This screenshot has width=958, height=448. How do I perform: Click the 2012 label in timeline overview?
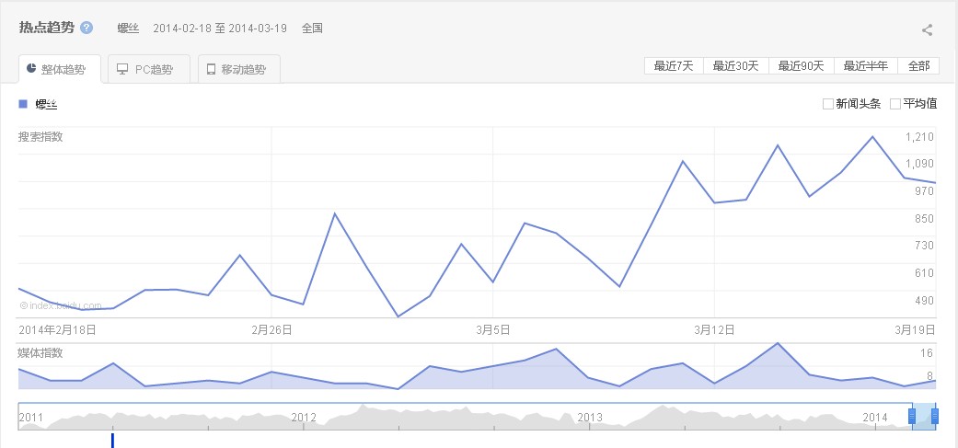pos(304,418)
